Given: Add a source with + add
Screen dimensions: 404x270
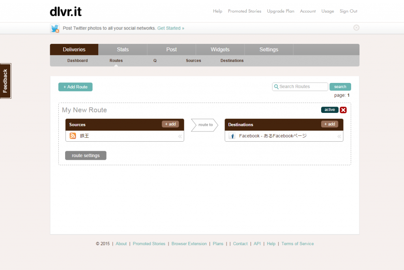Looking at the screenshot, I should (x=170, y=124).
